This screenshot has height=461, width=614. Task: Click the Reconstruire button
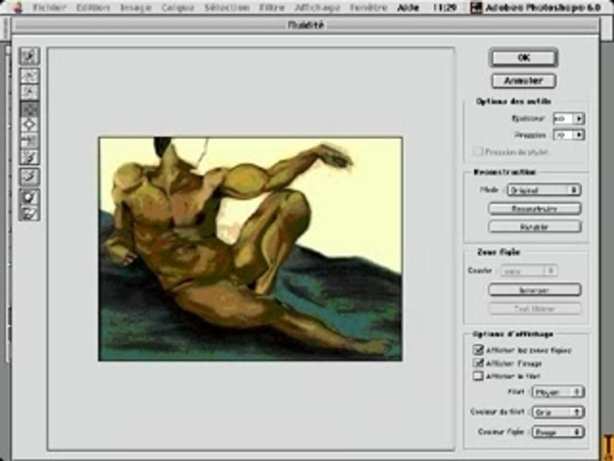point(535,209)
